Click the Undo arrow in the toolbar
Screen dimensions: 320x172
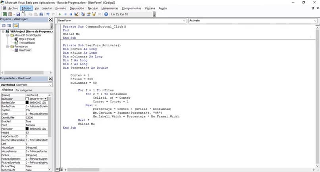[x=48, y=14]
